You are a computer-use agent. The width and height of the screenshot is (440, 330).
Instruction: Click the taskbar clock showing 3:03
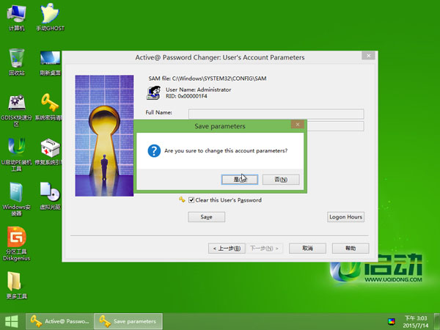tap(416, 322)
